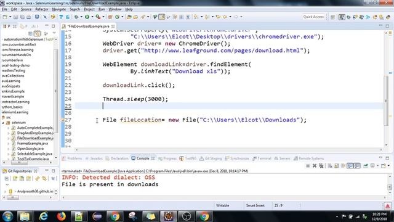394x222 pixels.
Task: Click the Open Perspective icon
Action: coord(332,17)
